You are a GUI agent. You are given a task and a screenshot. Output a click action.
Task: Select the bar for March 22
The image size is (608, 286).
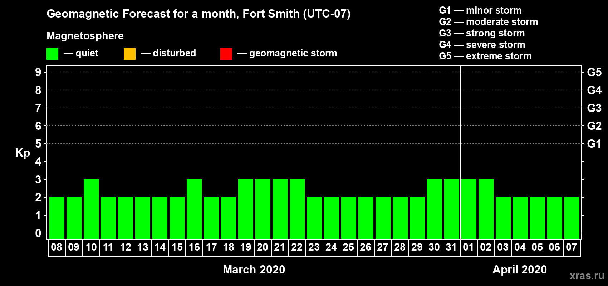click(297, 209)
